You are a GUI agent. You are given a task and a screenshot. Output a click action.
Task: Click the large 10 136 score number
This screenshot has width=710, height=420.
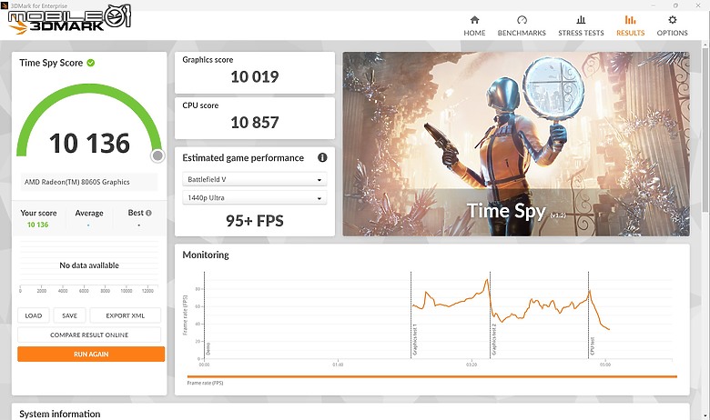point(89,144)
